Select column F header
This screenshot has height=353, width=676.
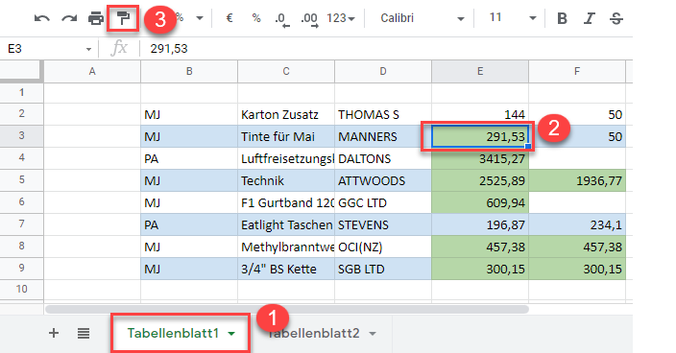577,71
